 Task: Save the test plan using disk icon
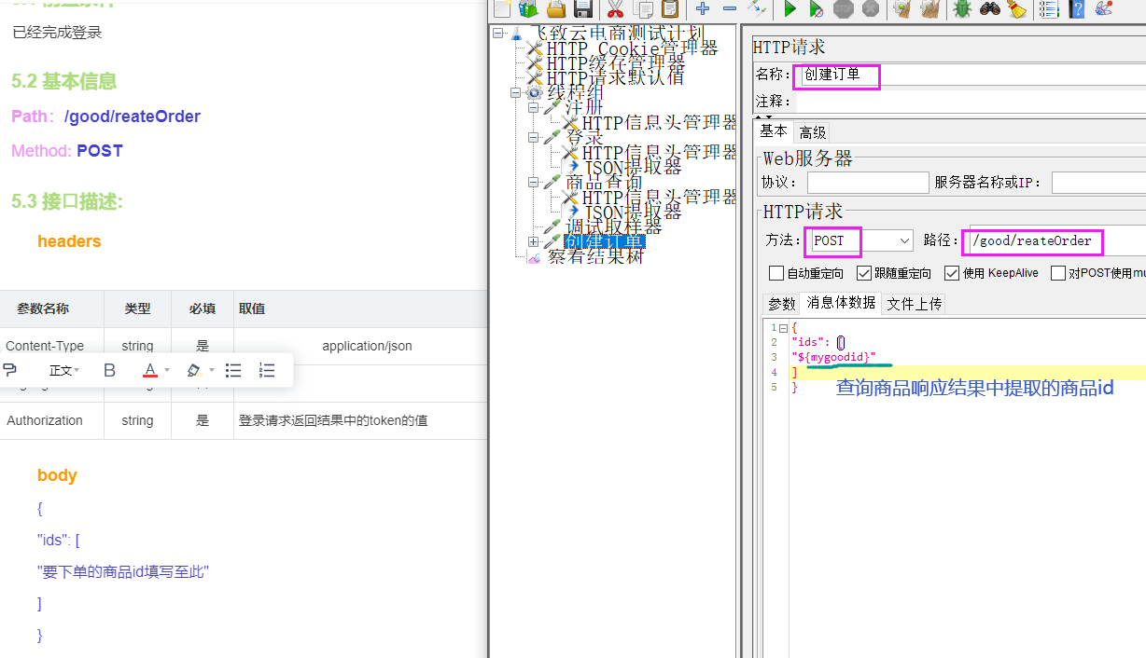pos(585,9)
